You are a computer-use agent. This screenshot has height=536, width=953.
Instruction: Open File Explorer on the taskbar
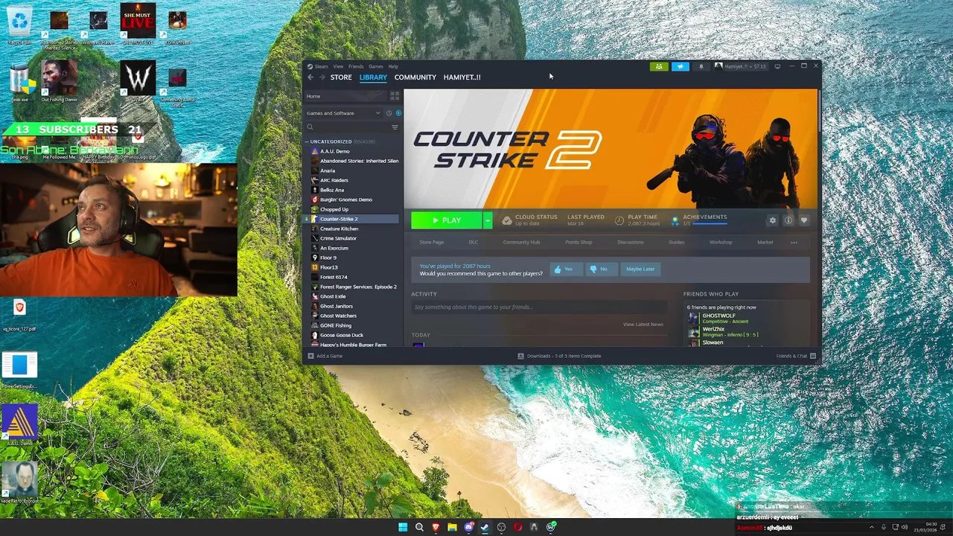[x=452, y=527]
